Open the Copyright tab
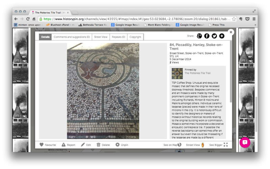Screen dimensions: 270x169 [x=135, y=37]
